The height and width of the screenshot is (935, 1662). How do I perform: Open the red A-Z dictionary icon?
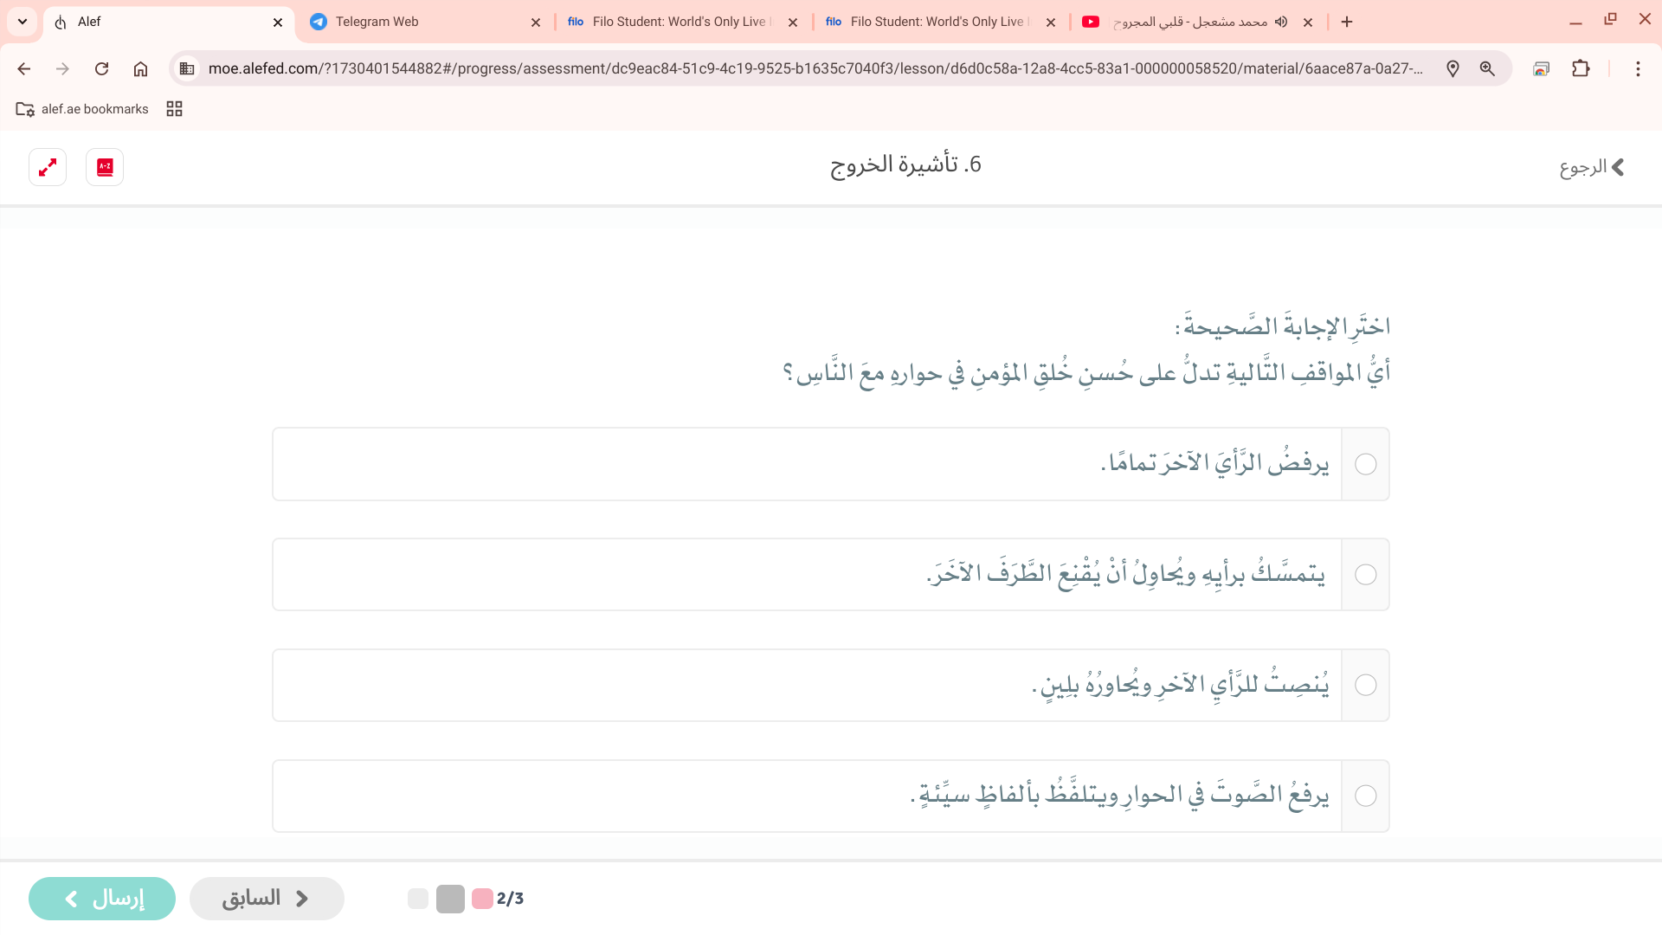coord(105,167)
